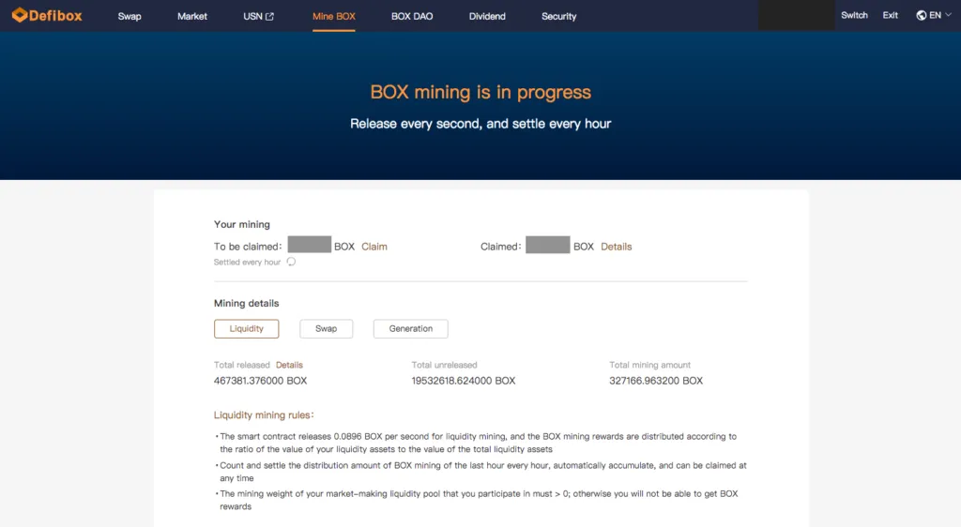Switch to Swap mining details
The width and height of the screenshot is (961, 527).
pyautogui.click(x=326, y=329)
